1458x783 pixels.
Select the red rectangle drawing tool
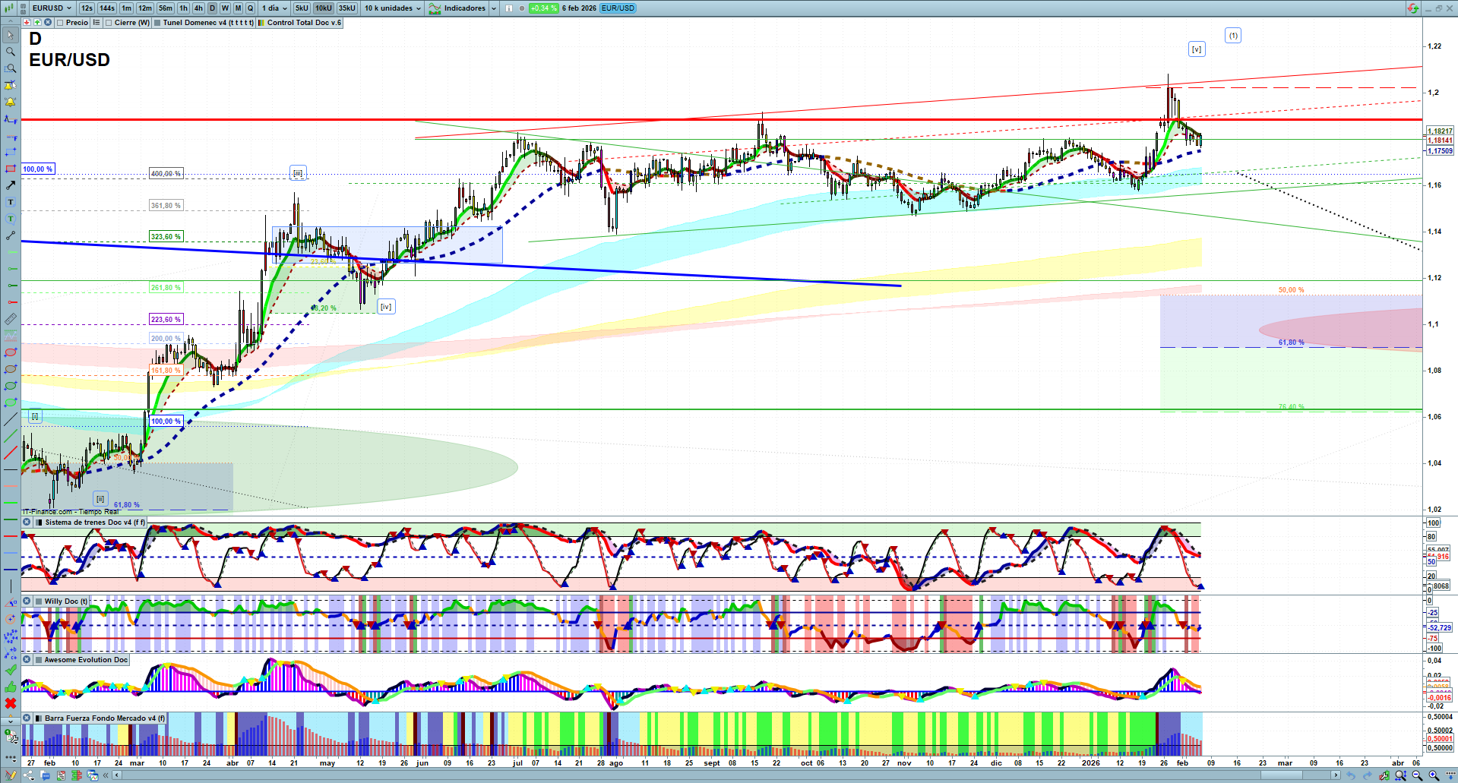point(11,169)
